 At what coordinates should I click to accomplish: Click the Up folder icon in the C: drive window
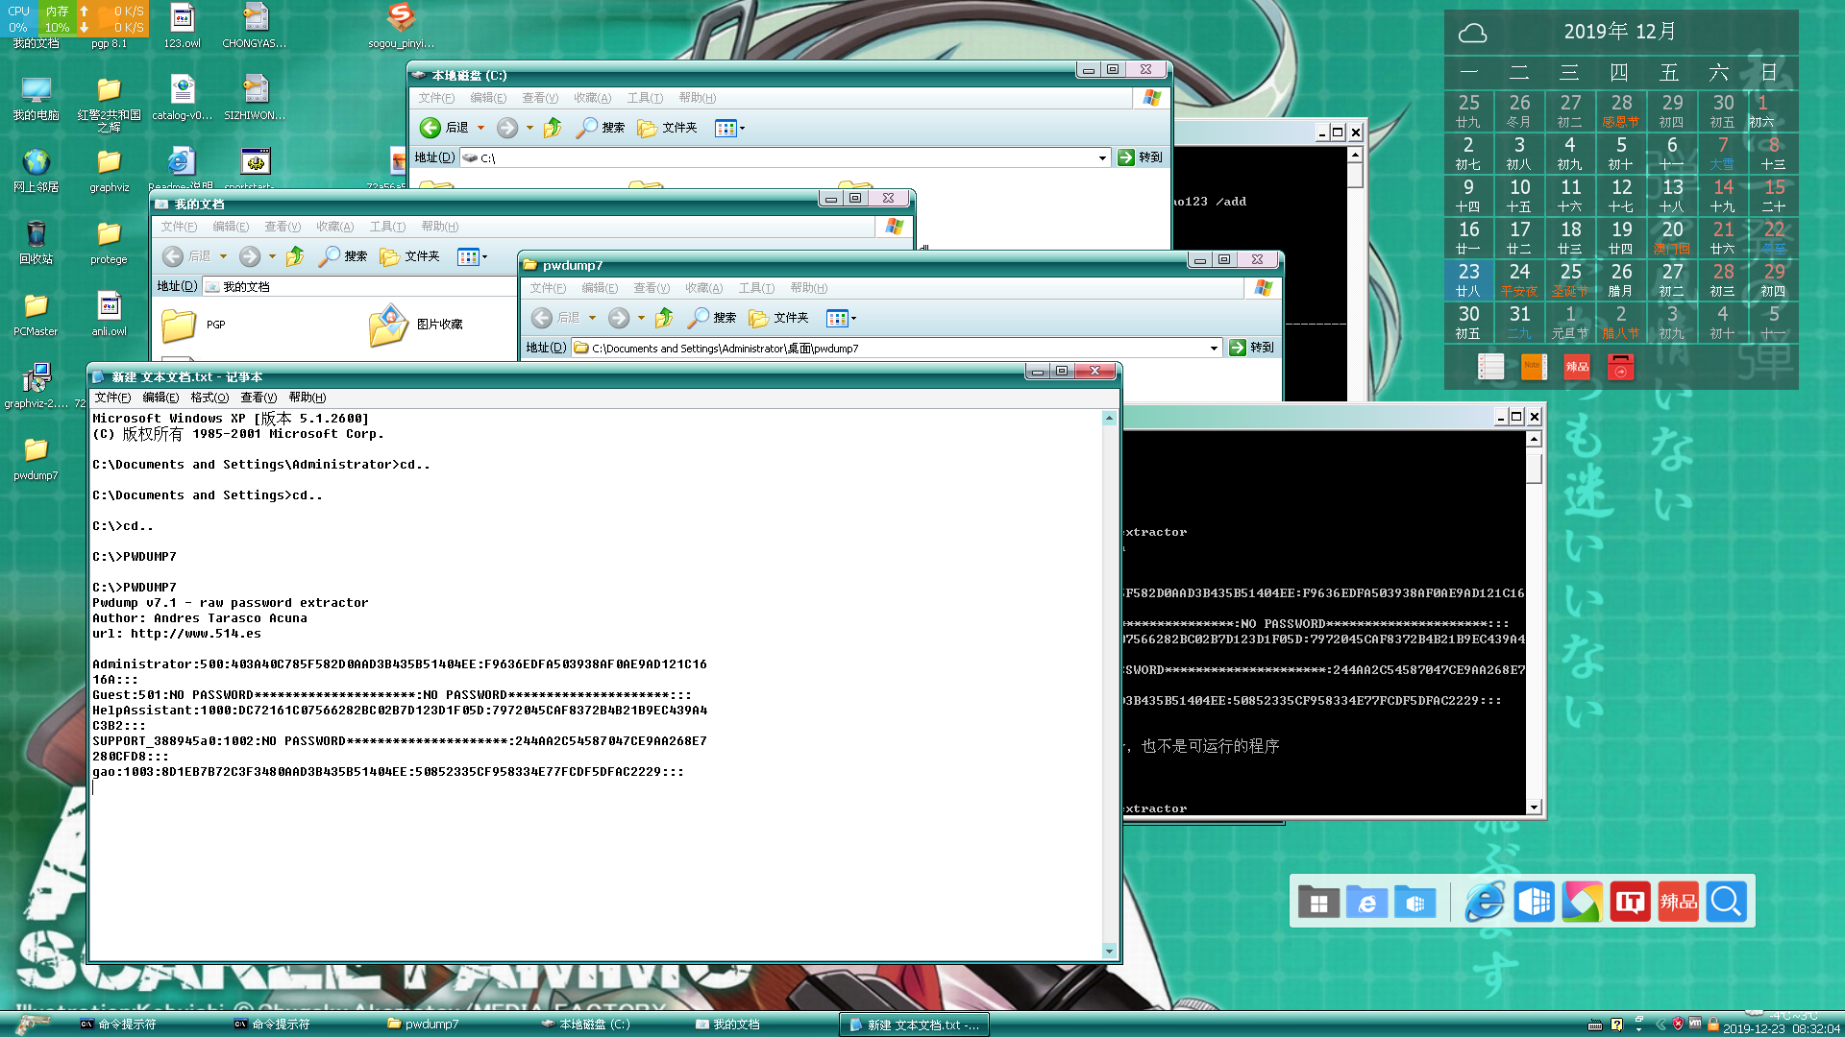pyautogui.click(x=553, y=128)
